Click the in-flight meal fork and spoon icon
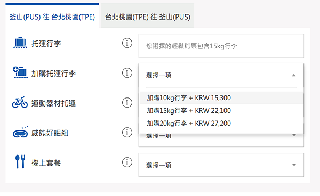320x196 pixels. coord(20,162)
